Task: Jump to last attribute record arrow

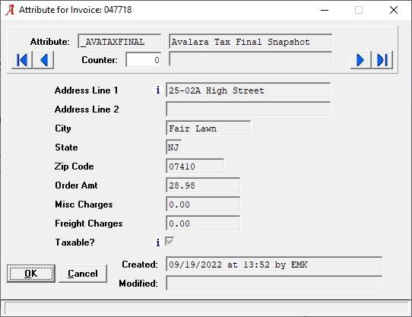Action: (x=382, y=60)
